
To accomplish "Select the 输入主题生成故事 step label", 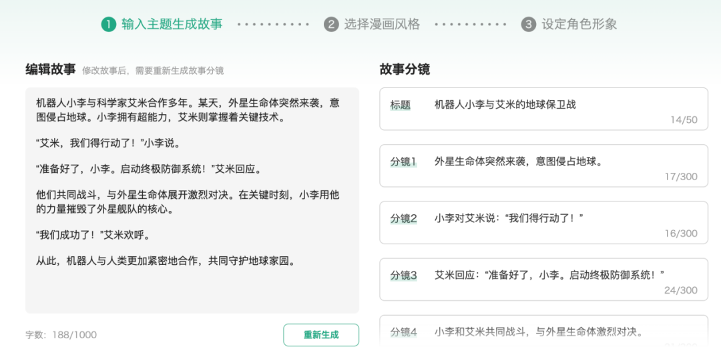I will (x=172, y=25).
